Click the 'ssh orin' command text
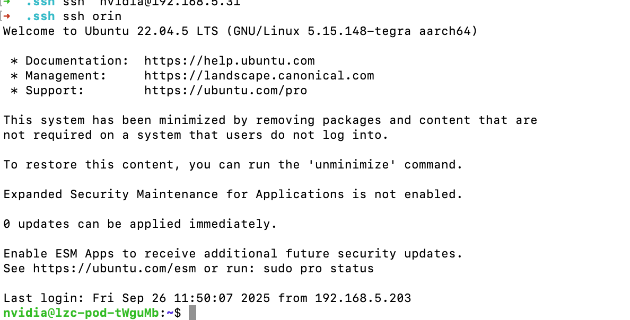This screenshot has height=320, width=630. 92,16
